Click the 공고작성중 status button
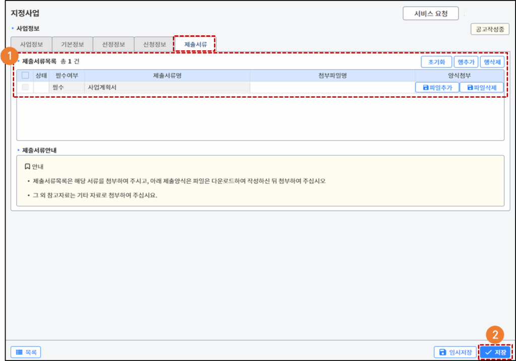The image size is (516, 361). tap(490, 29)
